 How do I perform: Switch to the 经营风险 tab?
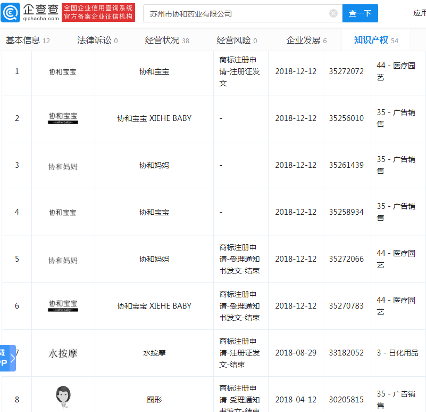tap(237, 41)
